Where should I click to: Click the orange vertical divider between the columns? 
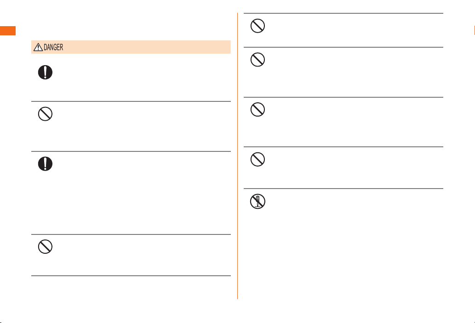[237, 156]
